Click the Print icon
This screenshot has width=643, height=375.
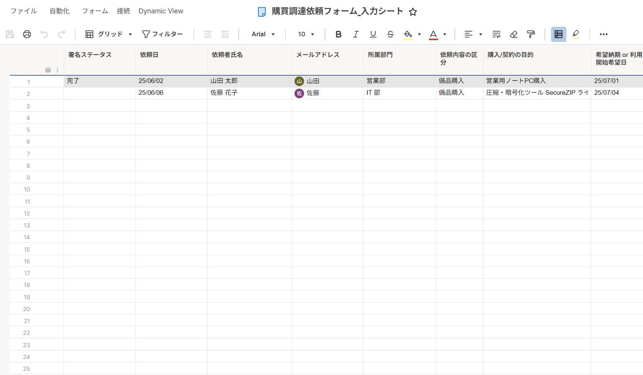[27, 34]
